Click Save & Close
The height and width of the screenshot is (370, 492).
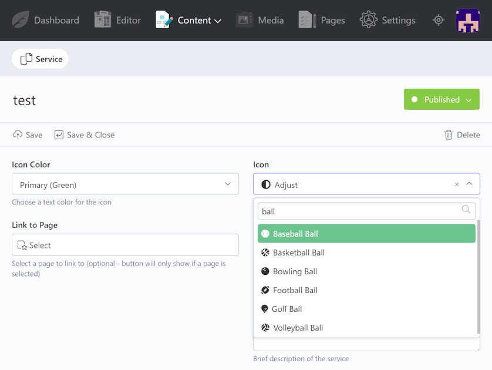click(x=85, y=135)
